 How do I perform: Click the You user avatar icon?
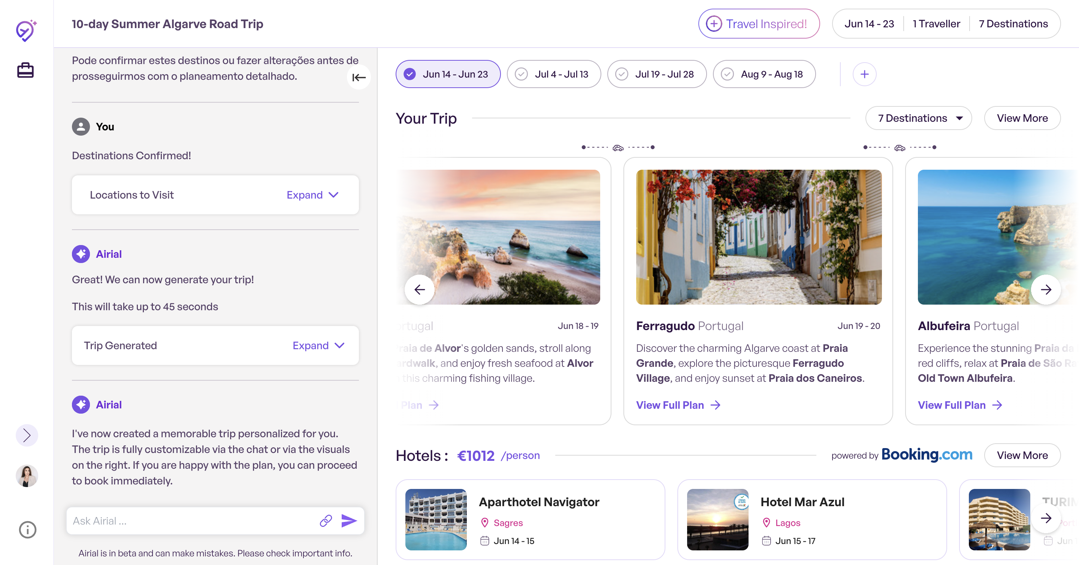click(x=81, y=127)
